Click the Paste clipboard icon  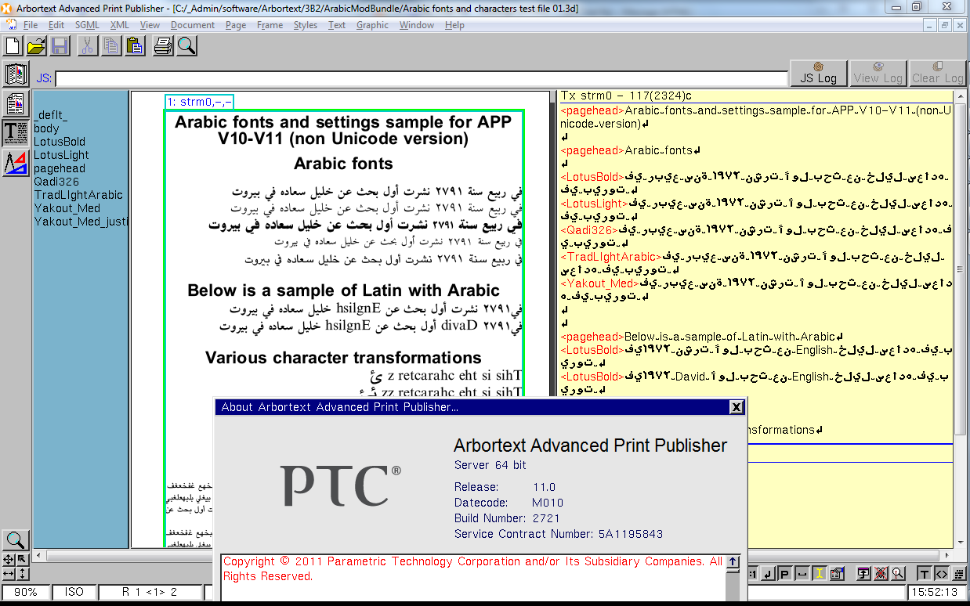(135, 46)
